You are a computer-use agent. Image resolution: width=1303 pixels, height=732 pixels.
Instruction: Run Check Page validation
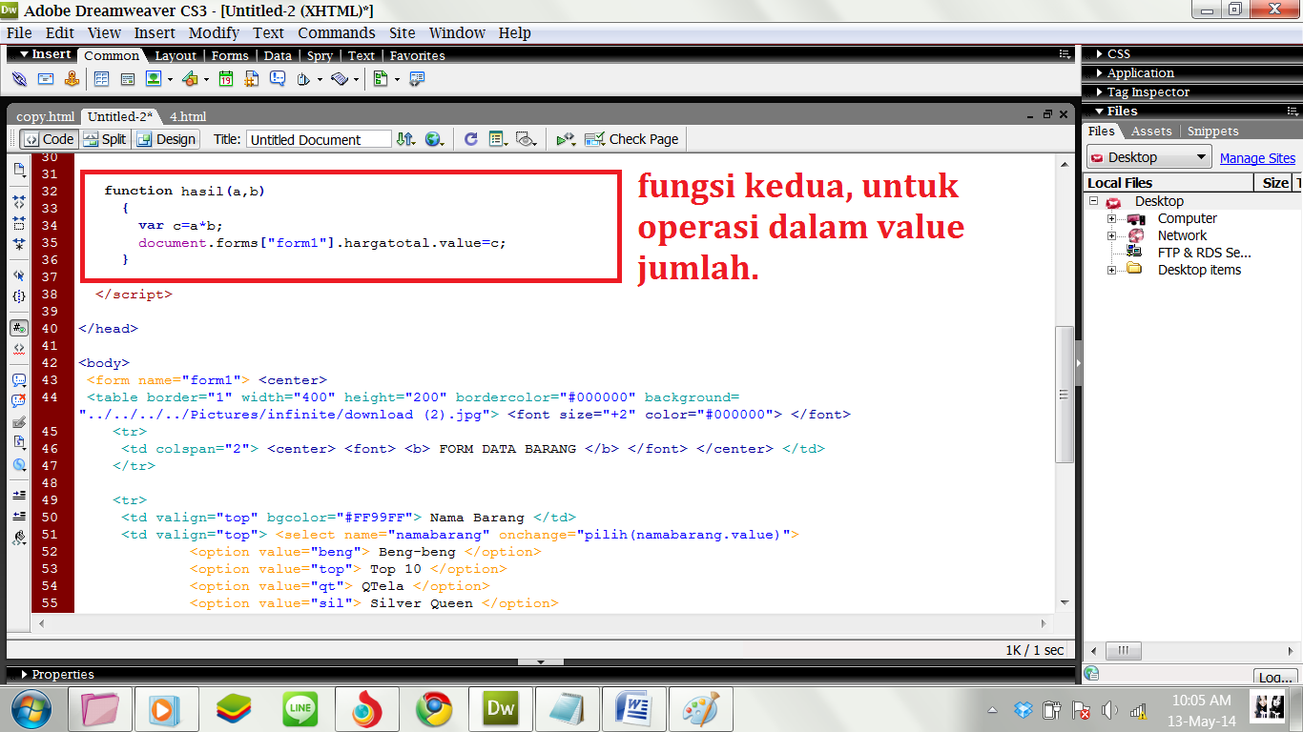click(x=631, y=139)
